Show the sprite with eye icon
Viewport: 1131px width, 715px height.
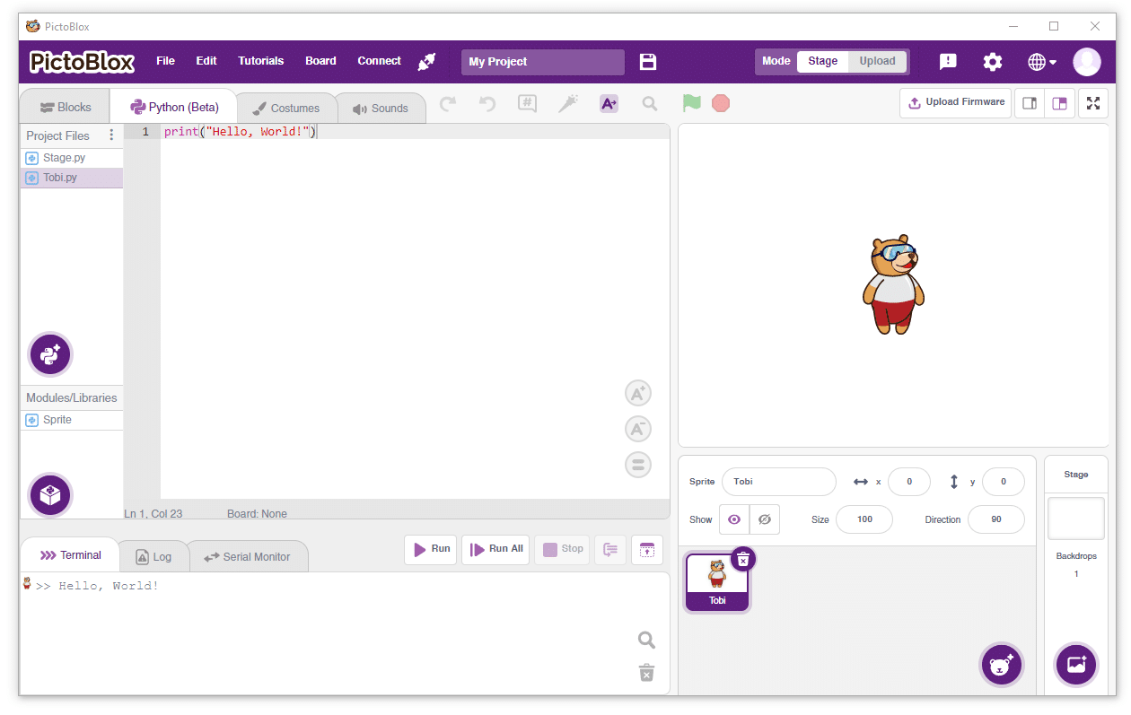(x=734, y=519)
